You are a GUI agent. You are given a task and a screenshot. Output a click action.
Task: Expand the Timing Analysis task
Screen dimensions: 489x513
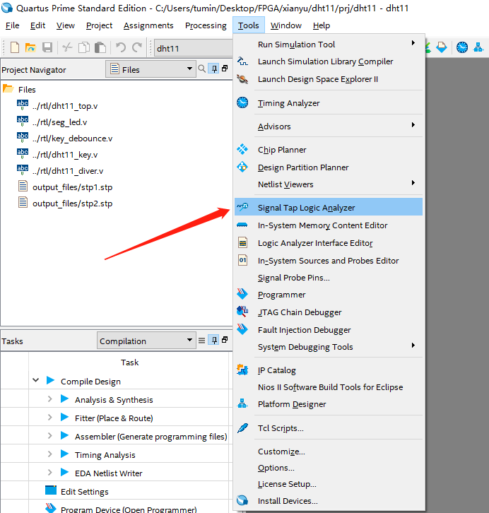tap(49, 454)
